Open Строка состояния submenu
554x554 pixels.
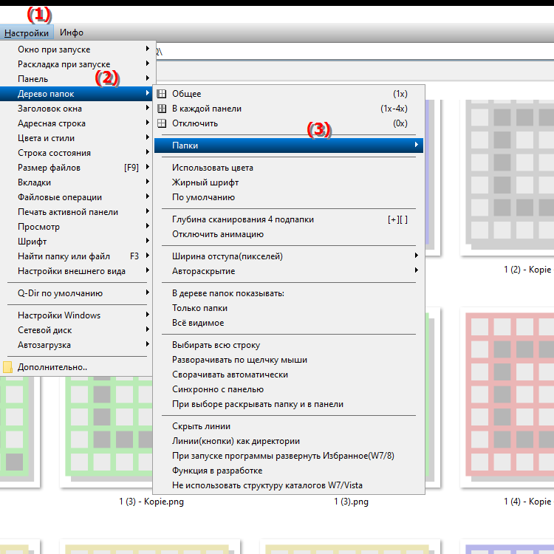pos(76,153)
